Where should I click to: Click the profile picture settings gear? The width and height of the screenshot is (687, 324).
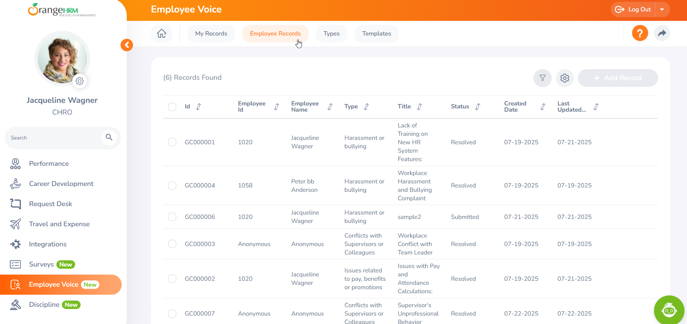pyautogui.click(x=80, y=81)
